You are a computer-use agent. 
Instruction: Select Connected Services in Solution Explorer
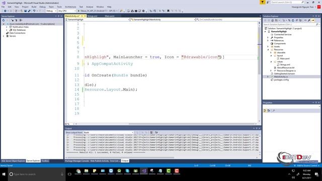pos(283,35)
